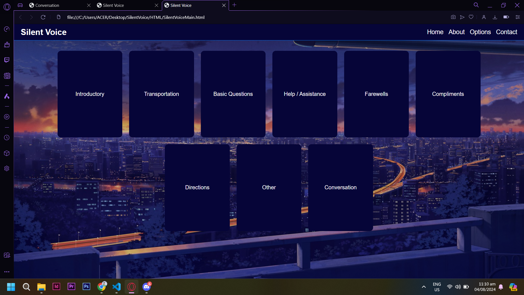Switch to the Conversation browser tab
Screen dimensions: 524x295
tap(47, 5)
